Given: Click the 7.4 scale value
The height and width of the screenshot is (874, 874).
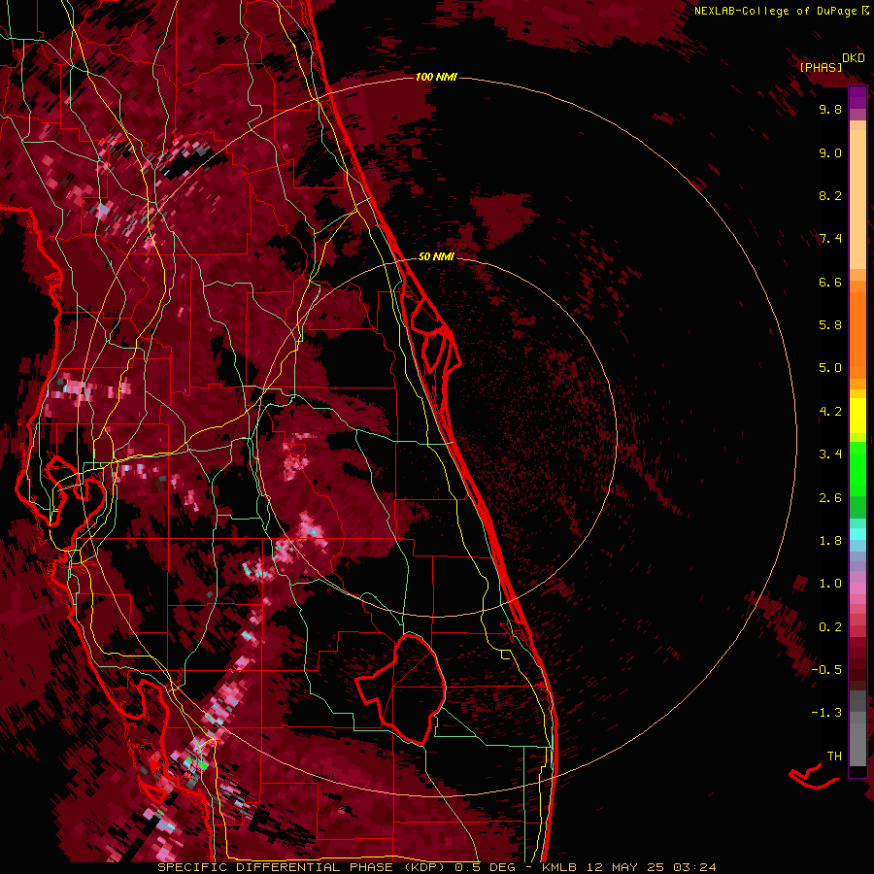Looking at the screenshot, I should (x=830, y=239).
